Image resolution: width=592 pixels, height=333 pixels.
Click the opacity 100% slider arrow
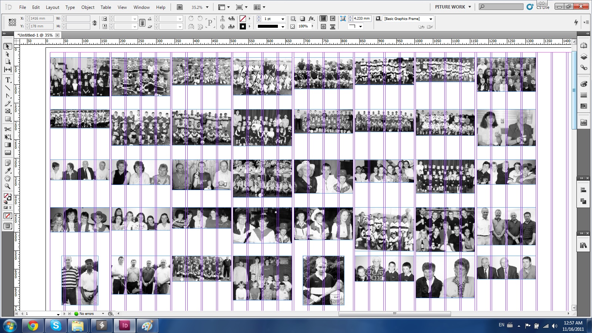pos(313,26)
